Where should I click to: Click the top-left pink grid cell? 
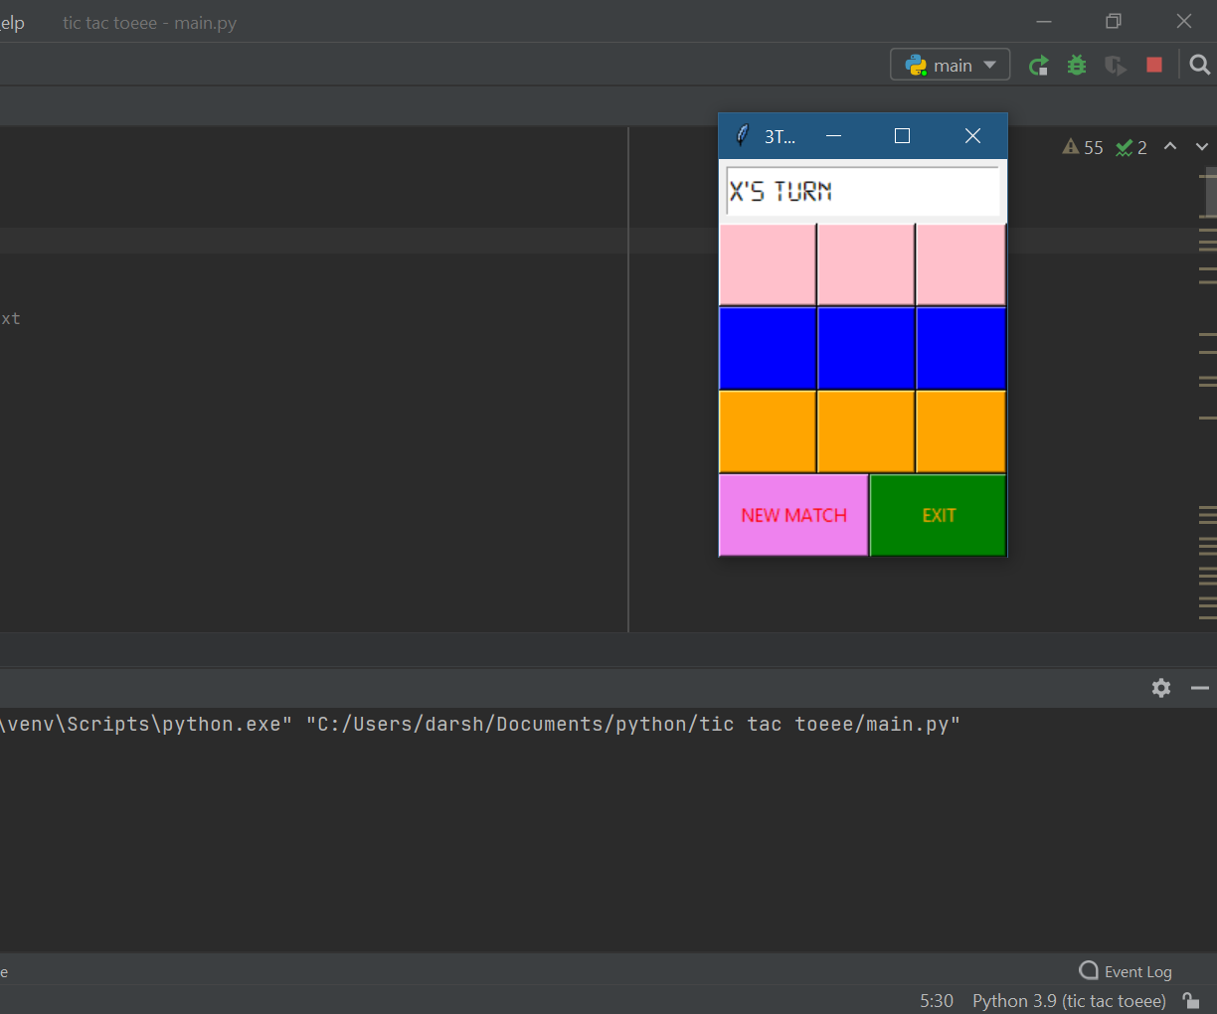point(768,263)
